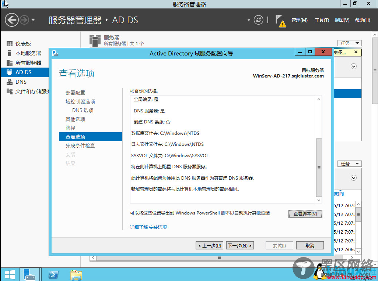Dismiss the yellow notification bar with X
Image resolution: width=378 pixels, height=281 pixels.
(x=356, y=52)
